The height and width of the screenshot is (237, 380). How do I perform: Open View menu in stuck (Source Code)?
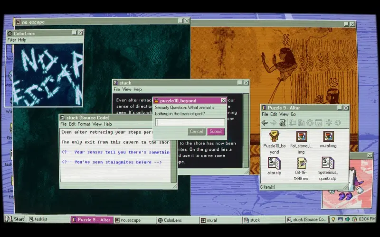[97, 124]
